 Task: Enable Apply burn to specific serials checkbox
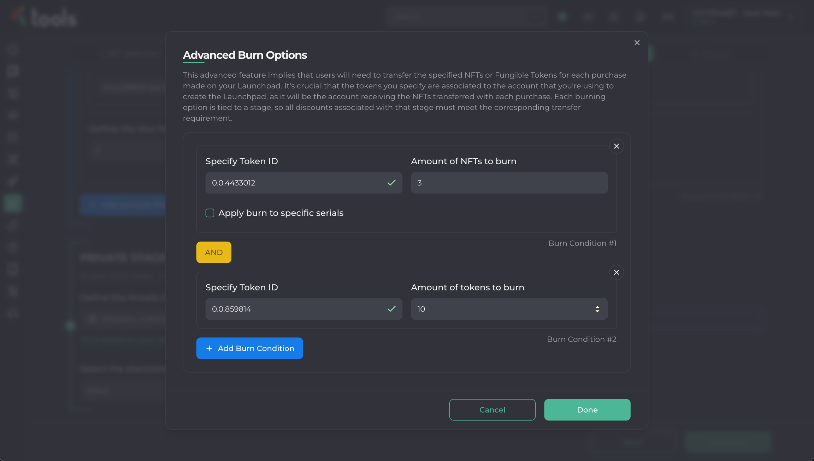[210, 213]
